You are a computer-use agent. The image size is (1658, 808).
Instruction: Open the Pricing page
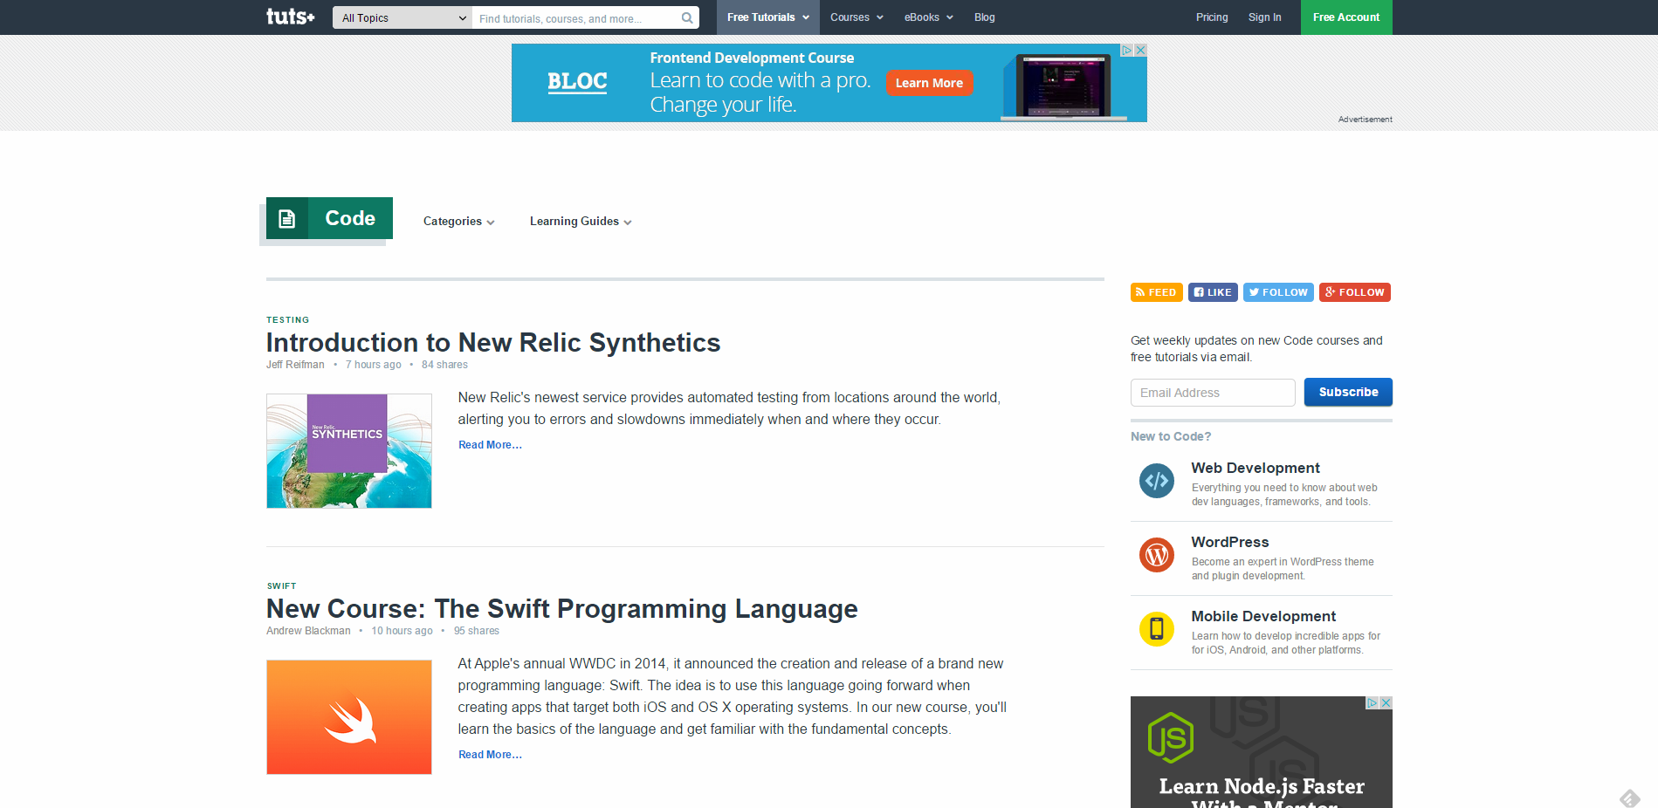click(1212, 17)
